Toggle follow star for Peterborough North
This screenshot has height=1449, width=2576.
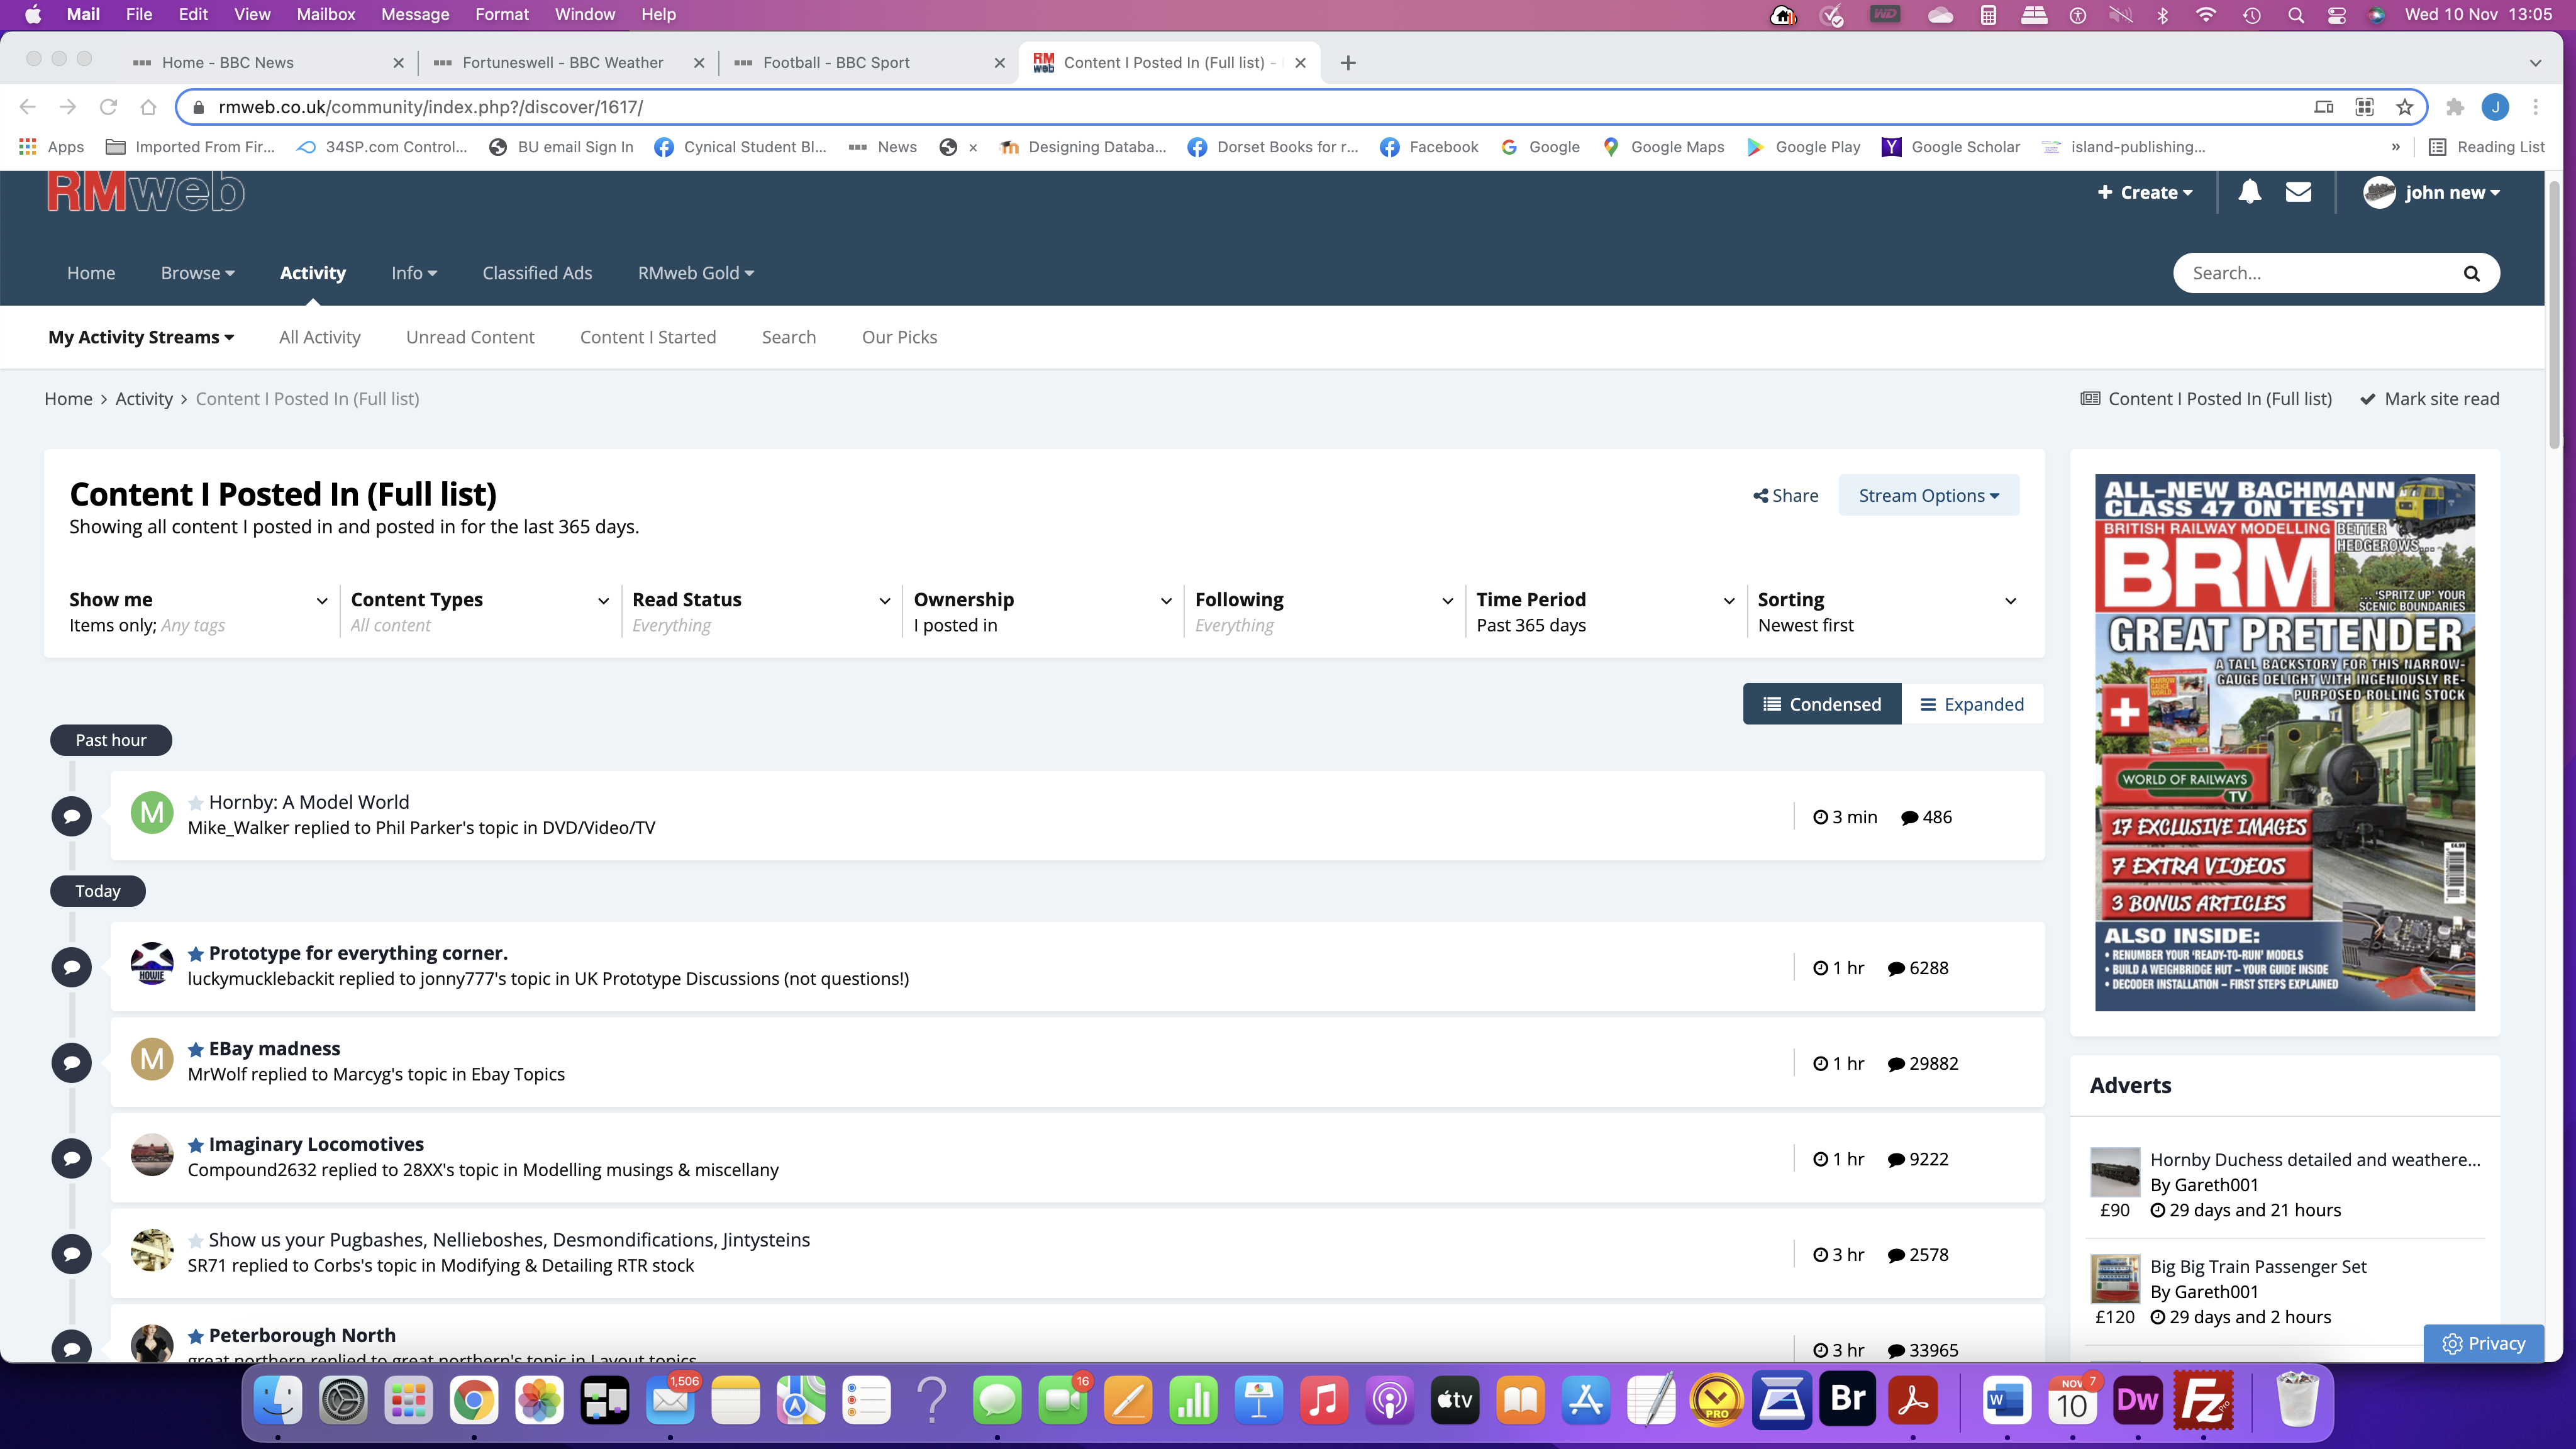196,1336
